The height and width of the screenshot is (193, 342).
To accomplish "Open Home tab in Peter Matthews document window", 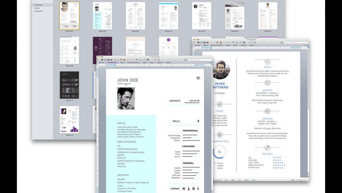I will coord(198,45).
